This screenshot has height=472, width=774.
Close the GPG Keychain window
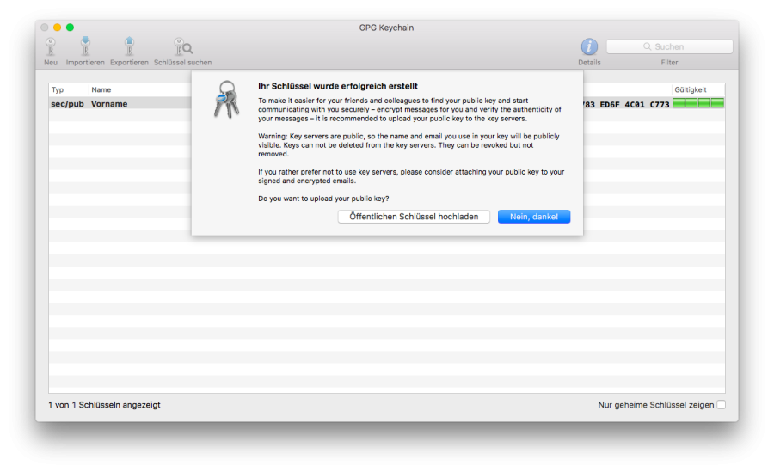[x=45, y=28]
